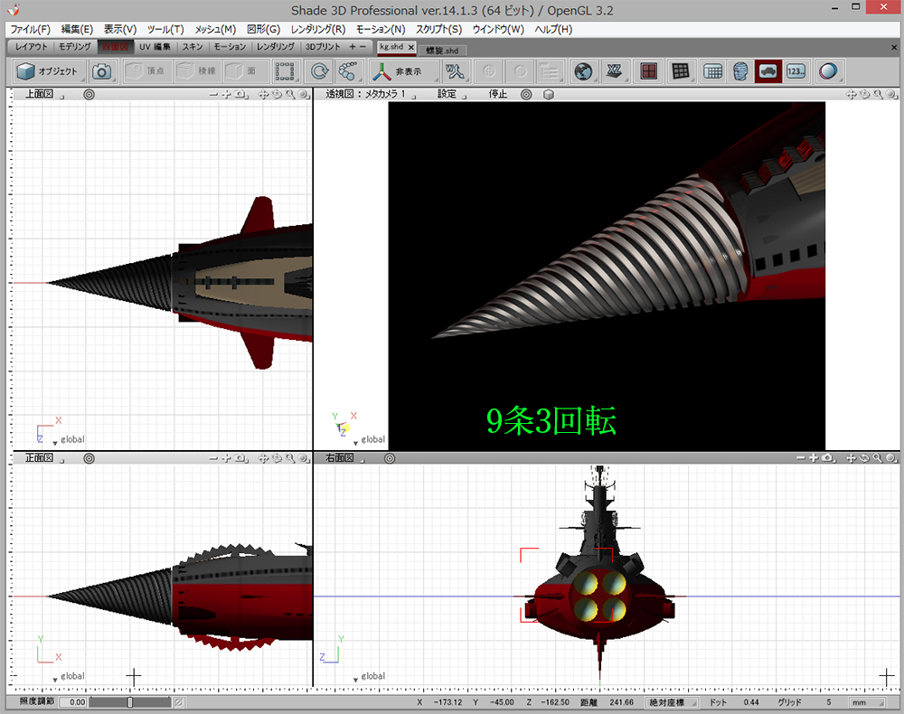Viewport: 904px width, 714px height.
Task: Click the 距離 value 241.66
Action: point(622,702)
